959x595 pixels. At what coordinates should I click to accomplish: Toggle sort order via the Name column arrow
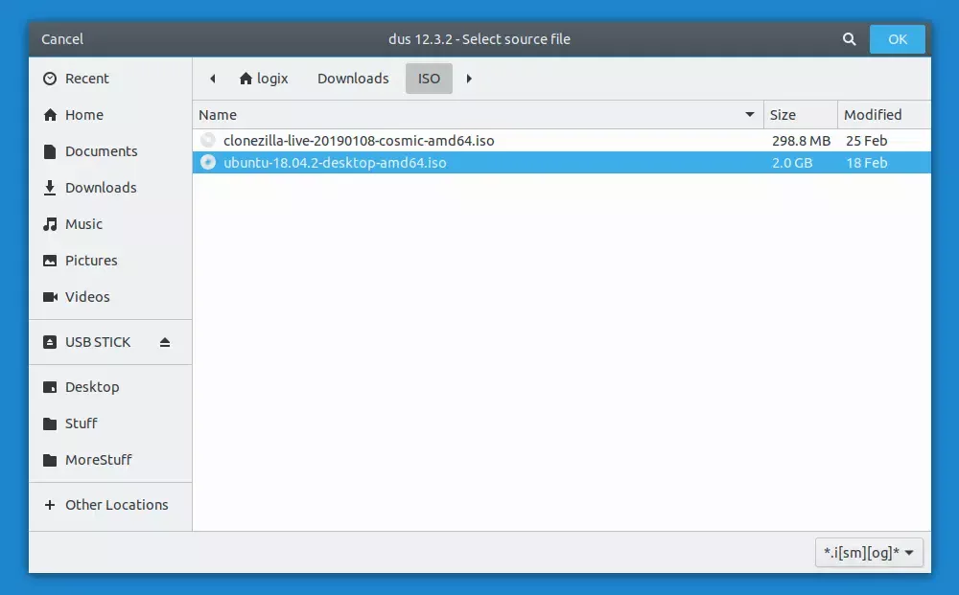pos(749,114)
